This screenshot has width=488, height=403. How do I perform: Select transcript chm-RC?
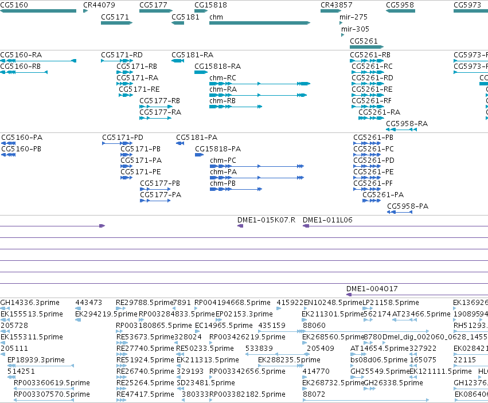[223, 78]
